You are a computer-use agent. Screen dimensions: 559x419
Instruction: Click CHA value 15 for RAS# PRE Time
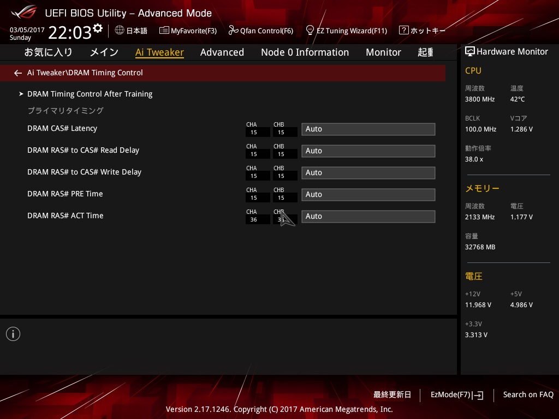[258, 197]
